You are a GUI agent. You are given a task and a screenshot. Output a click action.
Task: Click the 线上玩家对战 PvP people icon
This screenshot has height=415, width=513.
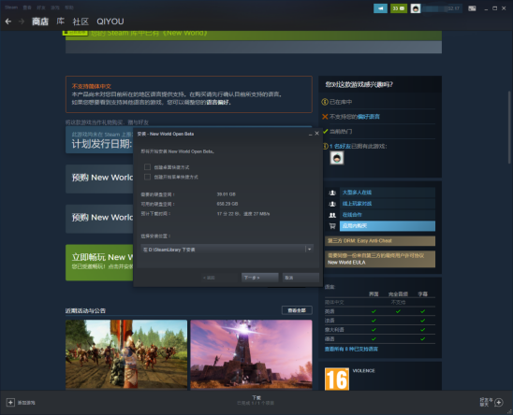coord(332,204)
